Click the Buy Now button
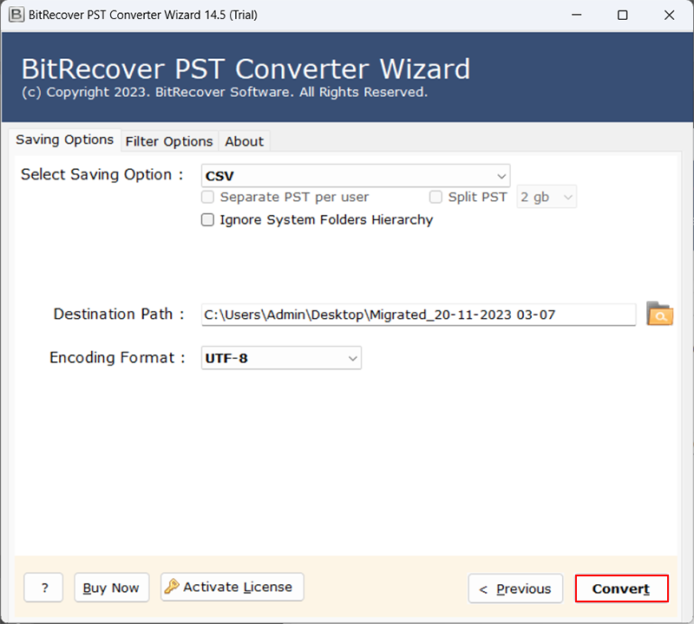 click(111, 588)
